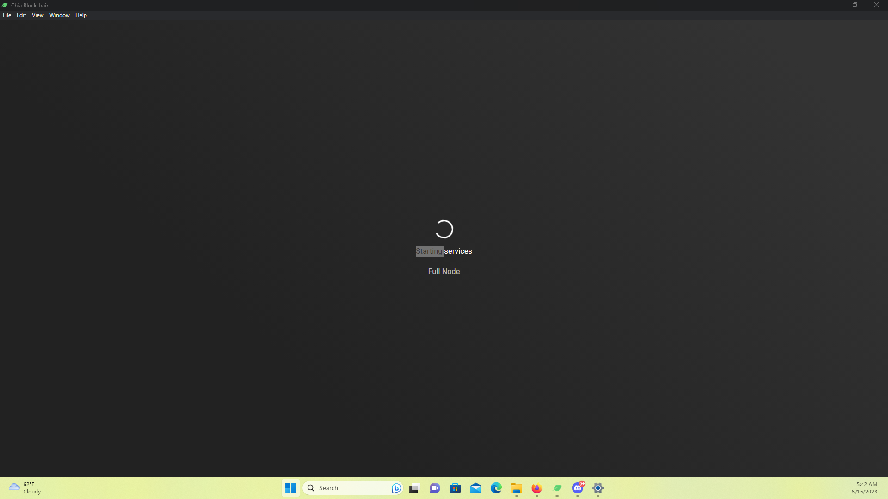Screen dimensions: 888x499
Task: Open the weather widget showing 62°F Cloudy
Action: pyautogui.click(x=24, y=488)
